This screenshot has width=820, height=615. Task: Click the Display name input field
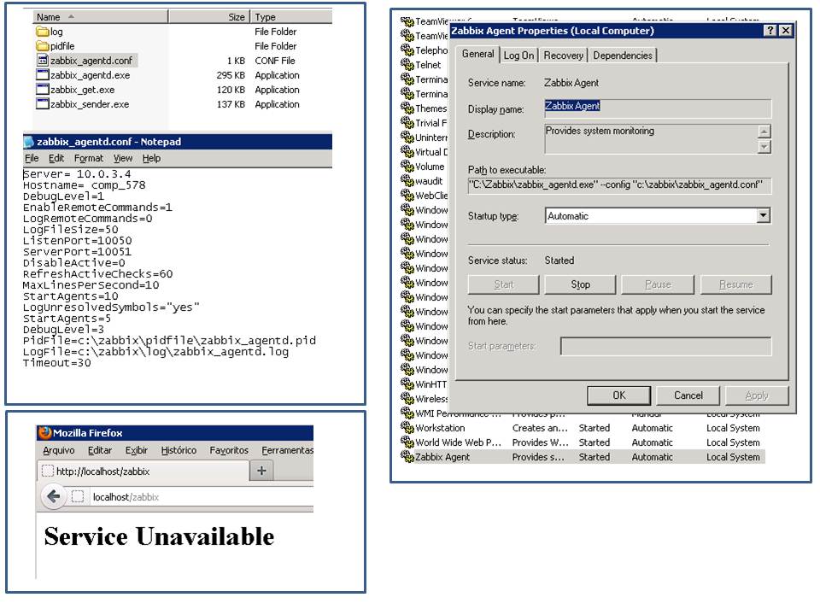(658, 108)
